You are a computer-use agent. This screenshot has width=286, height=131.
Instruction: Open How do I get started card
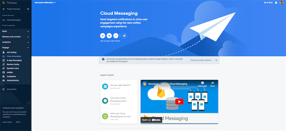[119, 87]
